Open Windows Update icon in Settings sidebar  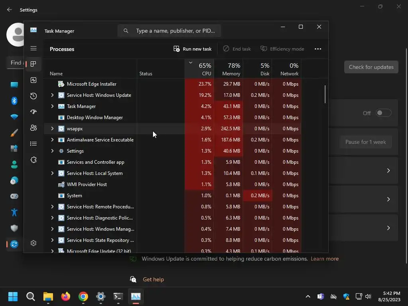tap(14, 244)
